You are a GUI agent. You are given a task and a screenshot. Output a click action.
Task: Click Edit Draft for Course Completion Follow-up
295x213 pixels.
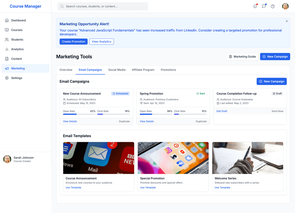coord(222,111)
